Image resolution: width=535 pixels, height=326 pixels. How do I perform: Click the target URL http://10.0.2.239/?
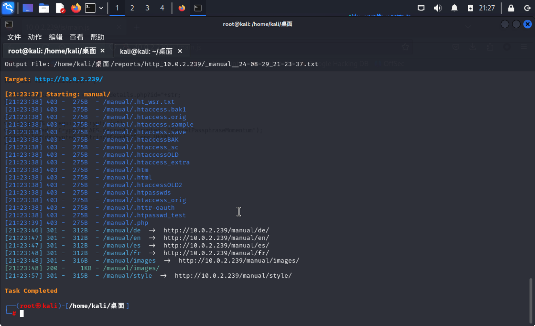[x=69, y=79]
